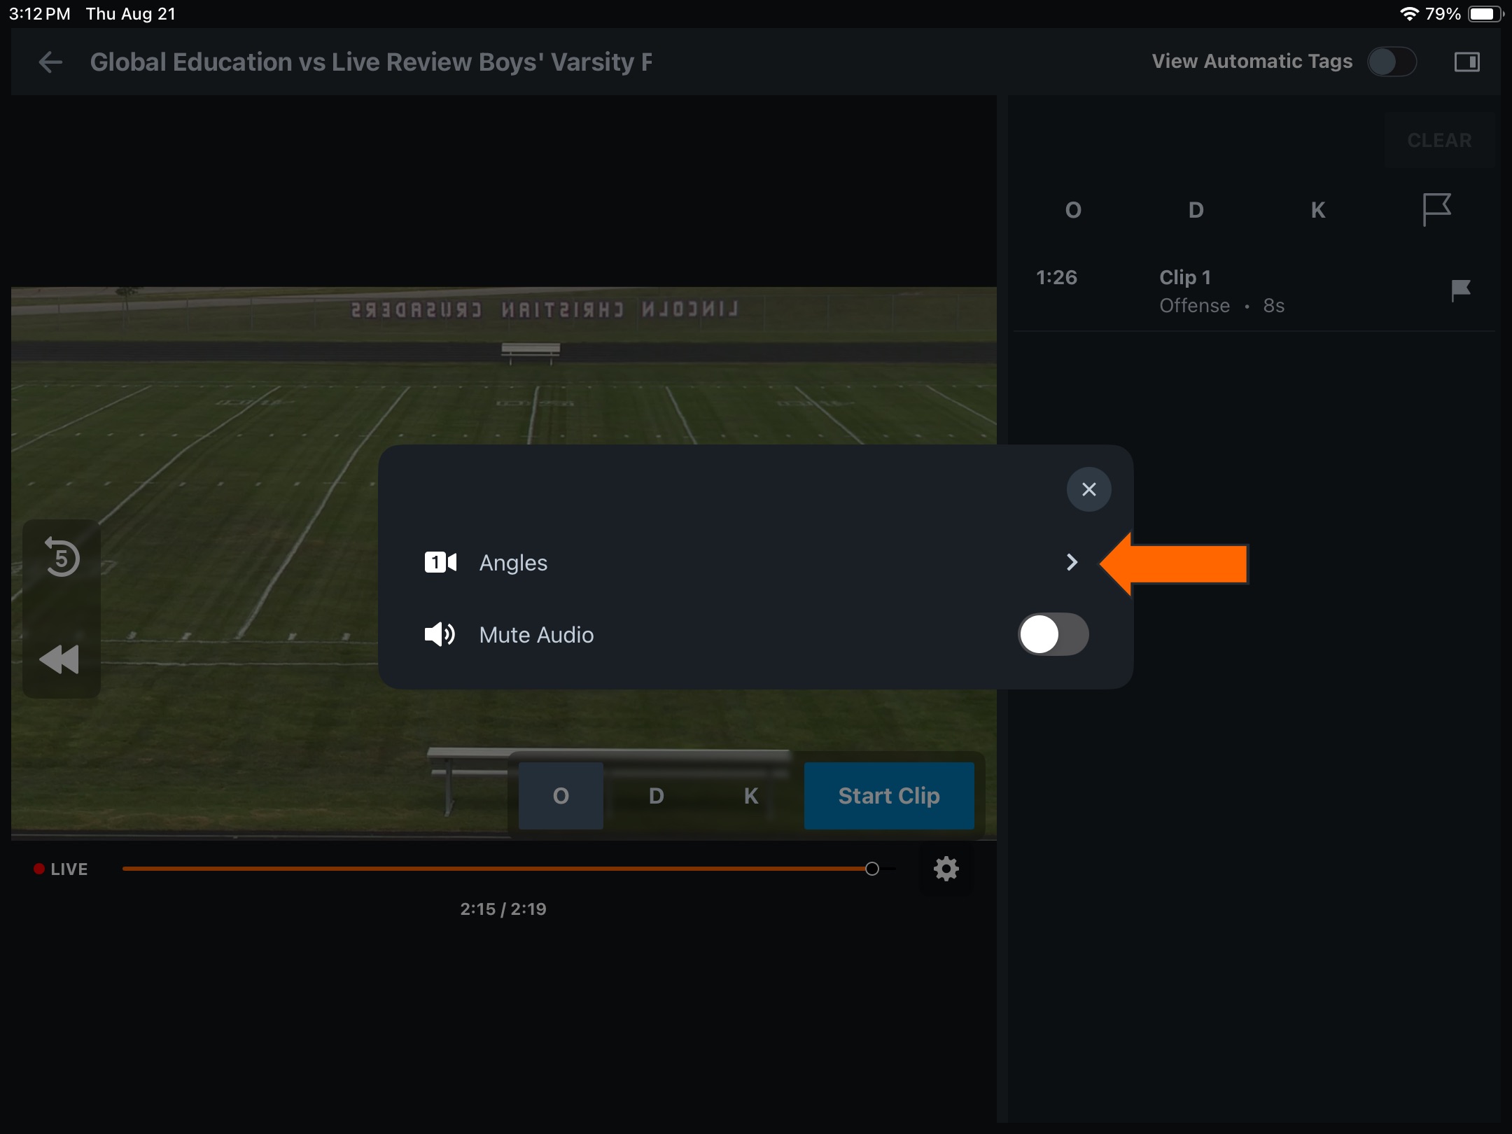The height and width of the screenshot is (1134, 1512).
Task: Flag Clip 1 using its flag icon
Action: [1460, 290]
